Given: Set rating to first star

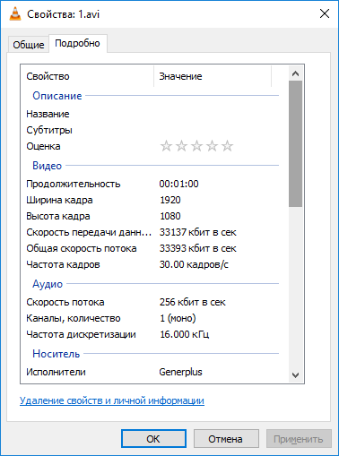Looking at the screenshot, I should pyautogui.click(x=166, y=146).
